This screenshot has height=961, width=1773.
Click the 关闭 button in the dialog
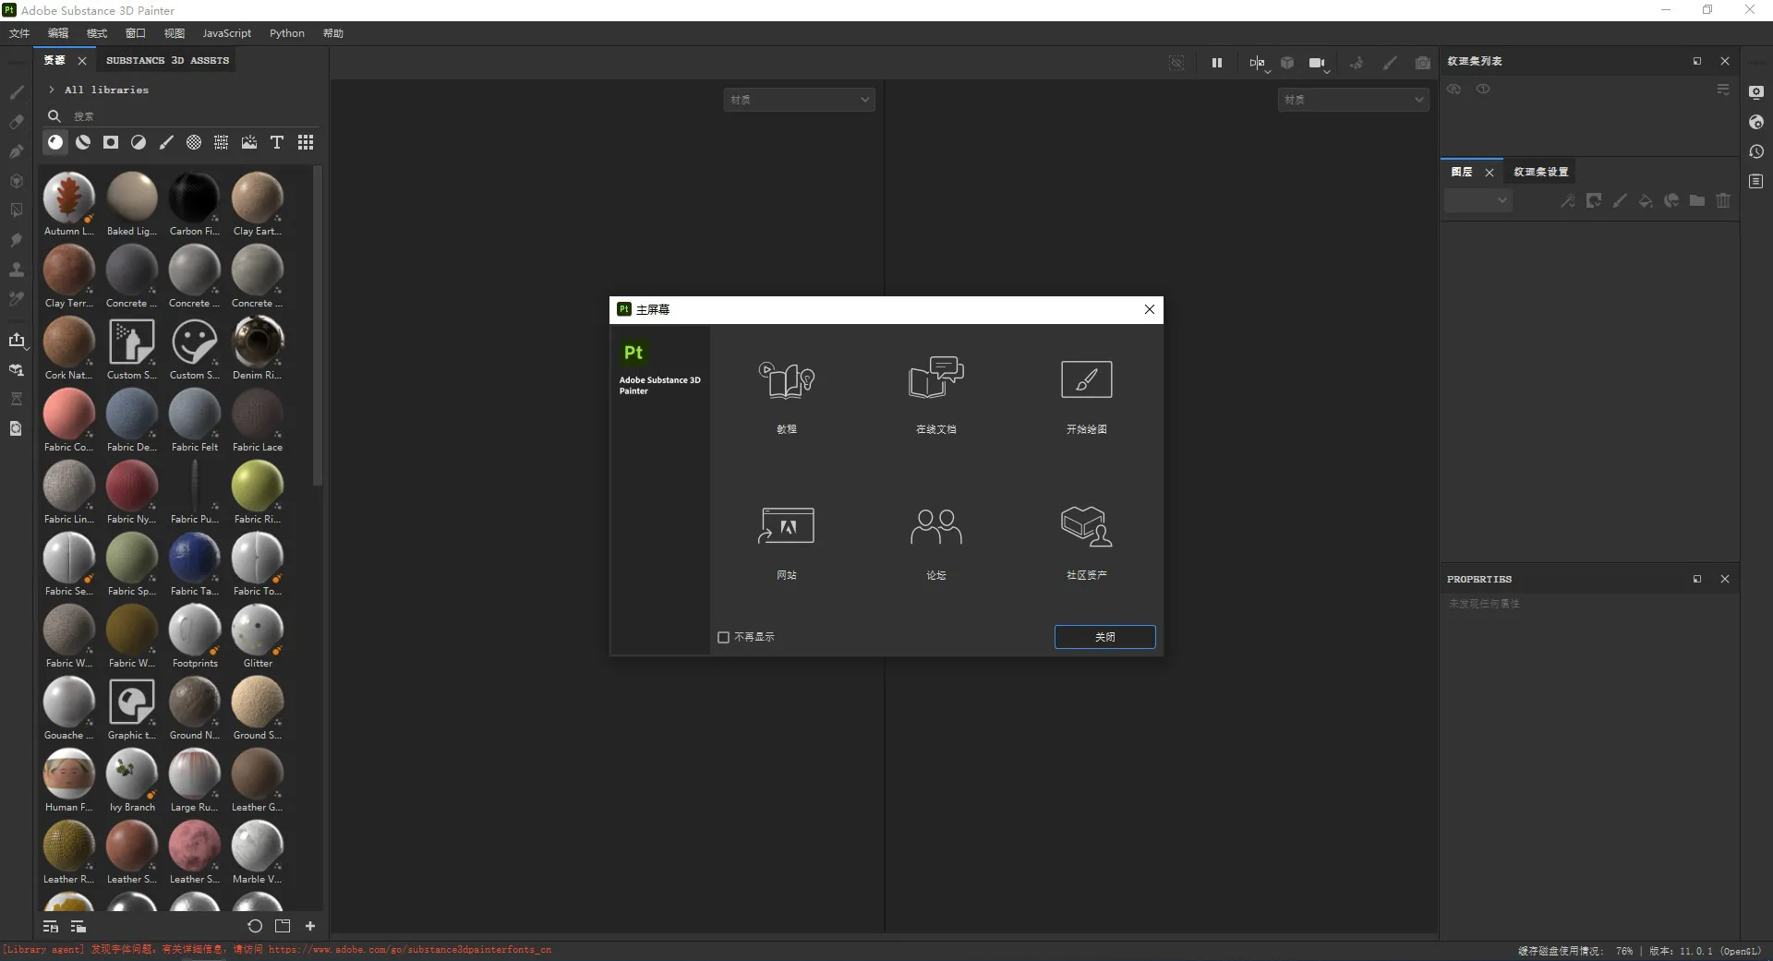(1104, 637)
